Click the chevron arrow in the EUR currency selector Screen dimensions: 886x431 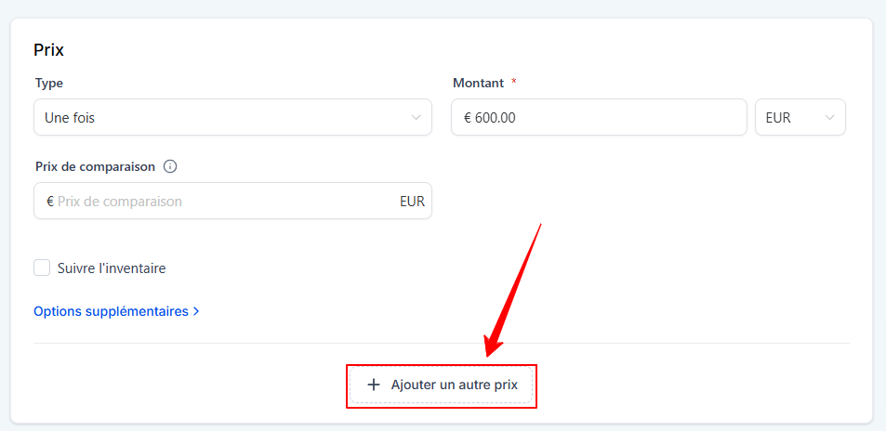click(x=829, y=117)
